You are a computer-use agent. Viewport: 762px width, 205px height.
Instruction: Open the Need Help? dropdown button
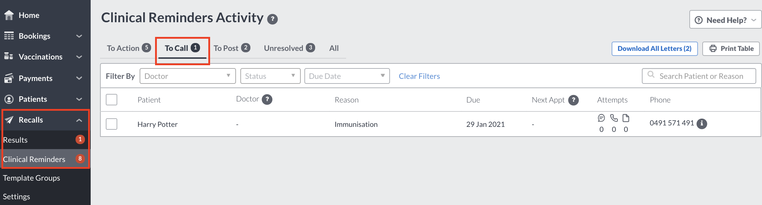click(x=725, y=20)
